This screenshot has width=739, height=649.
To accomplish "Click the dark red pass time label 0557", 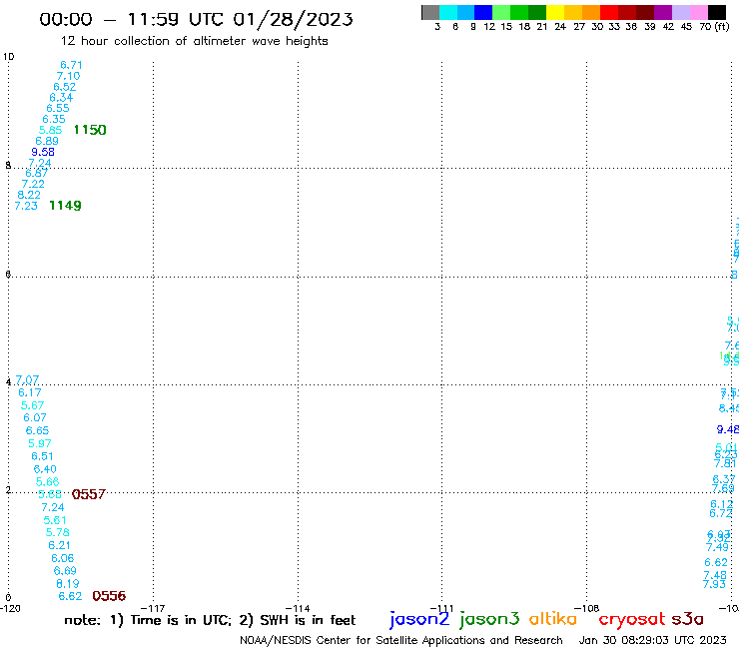I will [89, 494].
